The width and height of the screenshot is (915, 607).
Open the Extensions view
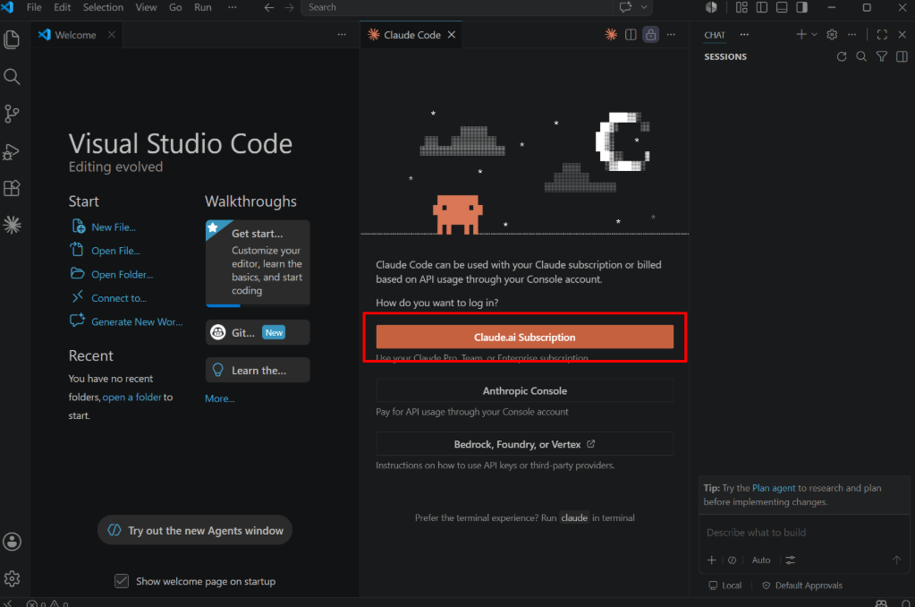coord(12,188)
